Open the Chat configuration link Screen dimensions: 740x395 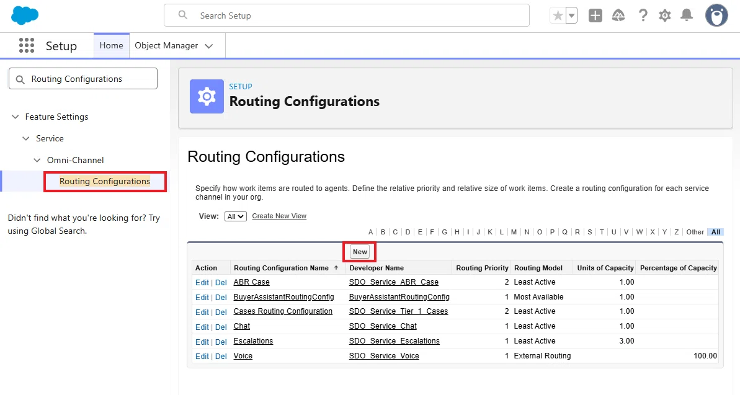(x=242, y=326)
